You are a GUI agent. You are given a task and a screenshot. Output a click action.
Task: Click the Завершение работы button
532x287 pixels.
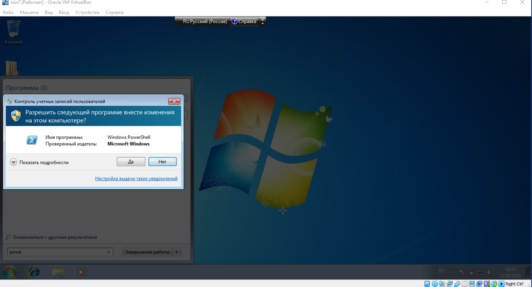pyautogui.click(x=148, y=252)
